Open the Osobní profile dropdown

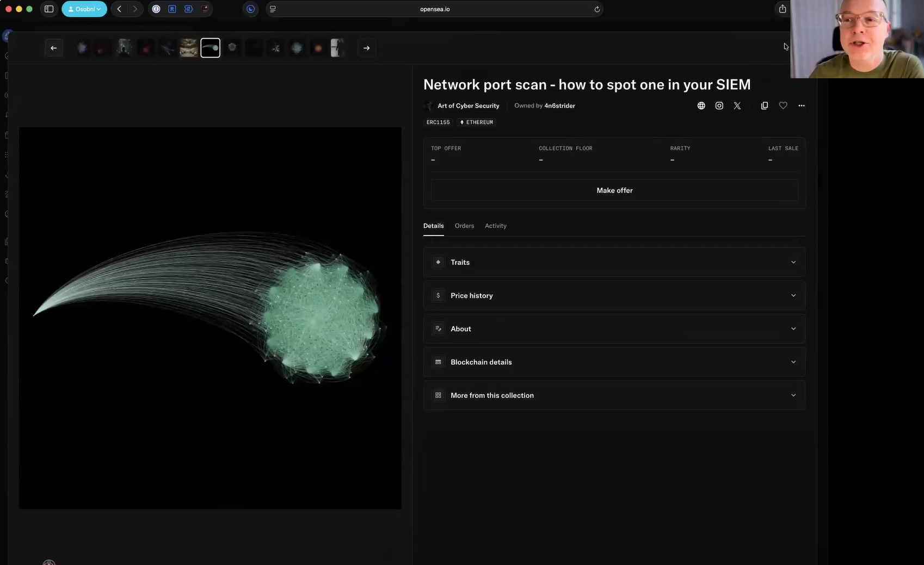tap(84, 9)
